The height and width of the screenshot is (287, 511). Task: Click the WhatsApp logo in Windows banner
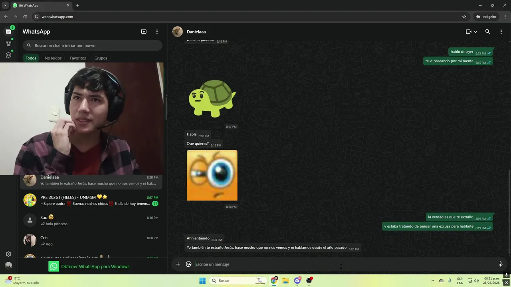point(53,266)
